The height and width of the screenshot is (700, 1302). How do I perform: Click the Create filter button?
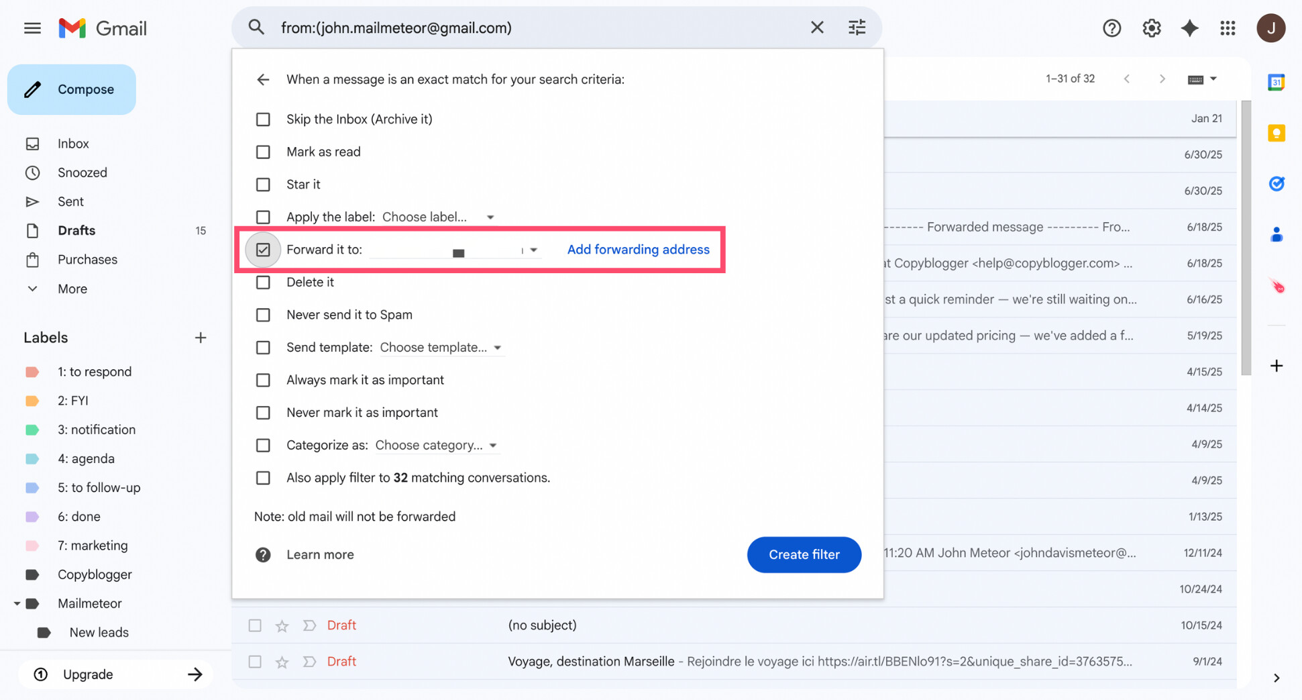point(804,554)
